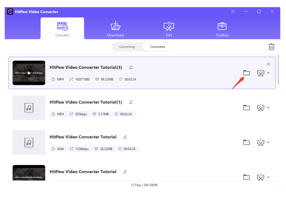Click the trash icon to clear converted files
This screenshot has width=286, height=198.
[271, 47]
